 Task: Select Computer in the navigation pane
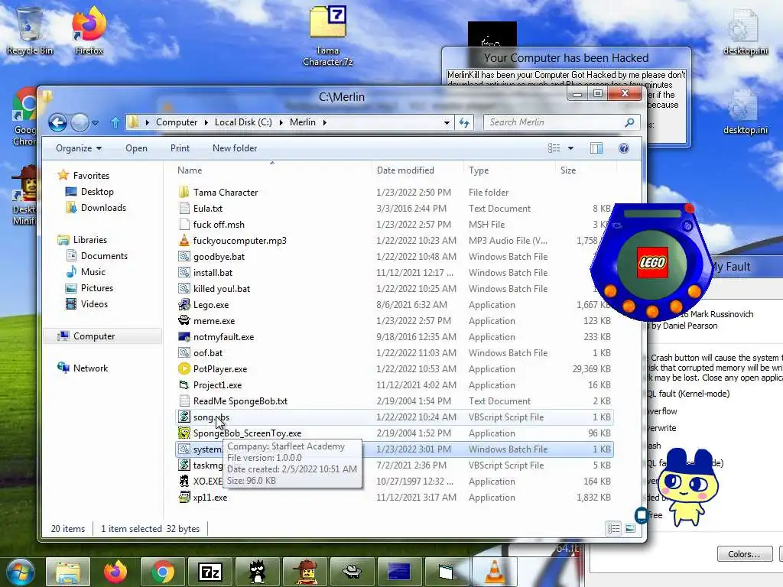(x=94, y=336)
